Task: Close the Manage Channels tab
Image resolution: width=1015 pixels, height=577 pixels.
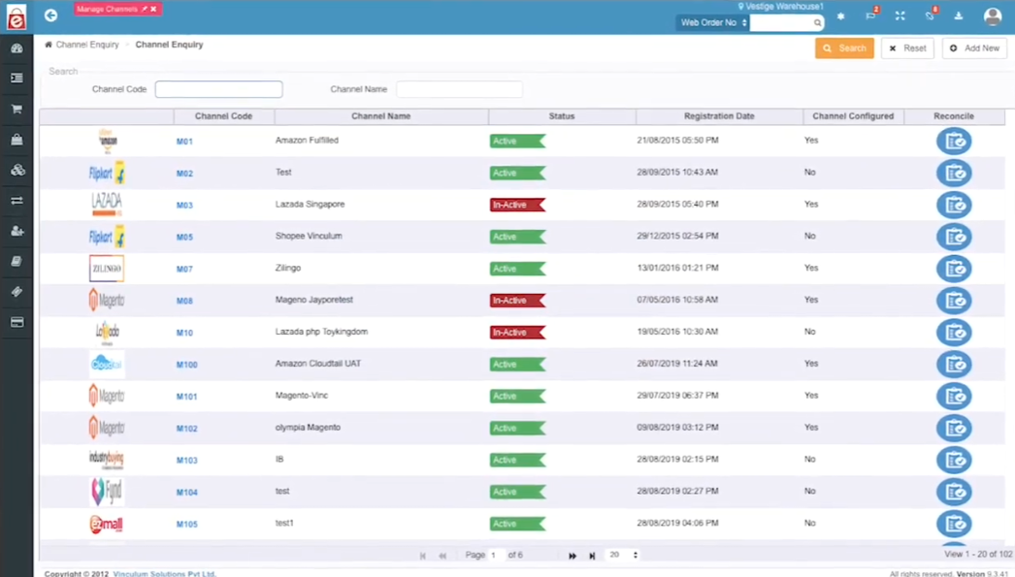Action: point(151,8)
